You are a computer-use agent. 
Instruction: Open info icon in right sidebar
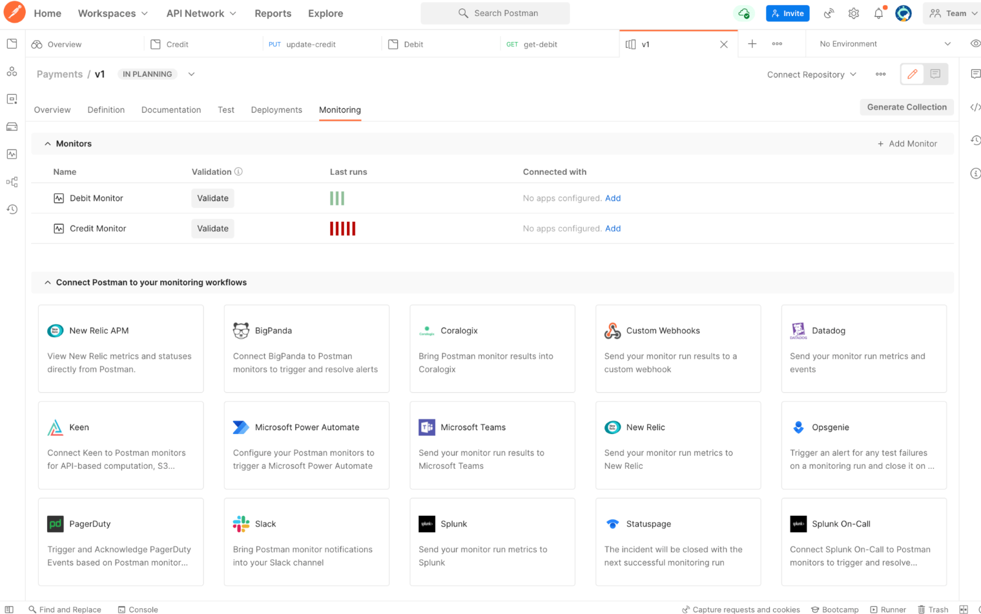tap(975, 173)
